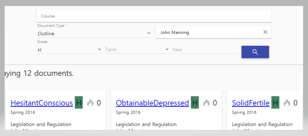Click green H badge beside SolidFertile

pos(275,103)
